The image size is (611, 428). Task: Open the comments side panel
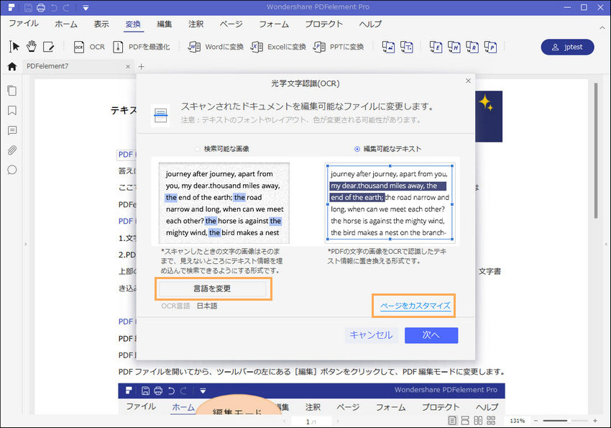(12, 130)
